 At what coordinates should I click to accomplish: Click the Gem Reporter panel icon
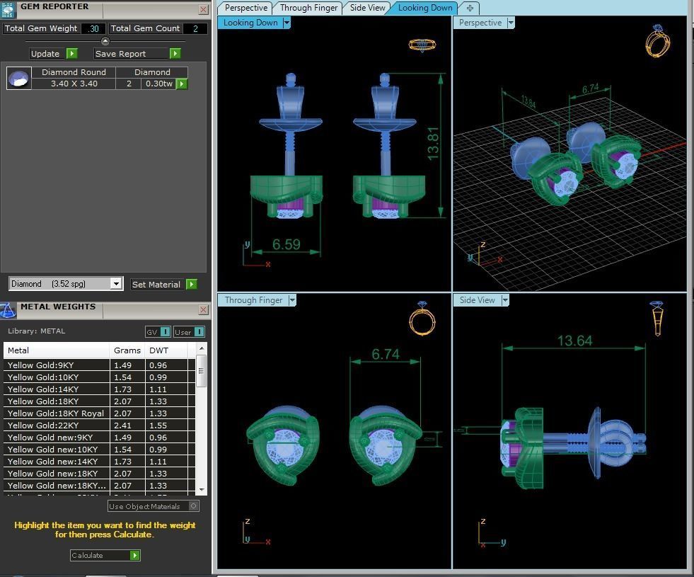[9, 9]
